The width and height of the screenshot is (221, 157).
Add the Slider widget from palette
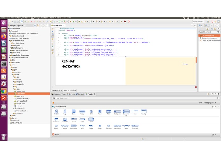pyautogui.click(x=126, y=126)
